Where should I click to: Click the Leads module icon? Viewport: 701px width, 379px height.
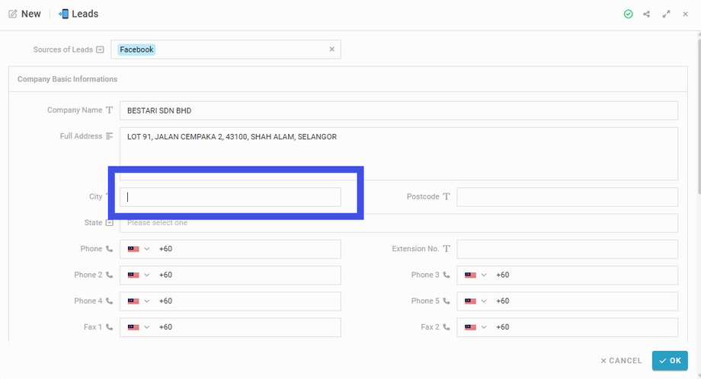[x=63, y=14]
